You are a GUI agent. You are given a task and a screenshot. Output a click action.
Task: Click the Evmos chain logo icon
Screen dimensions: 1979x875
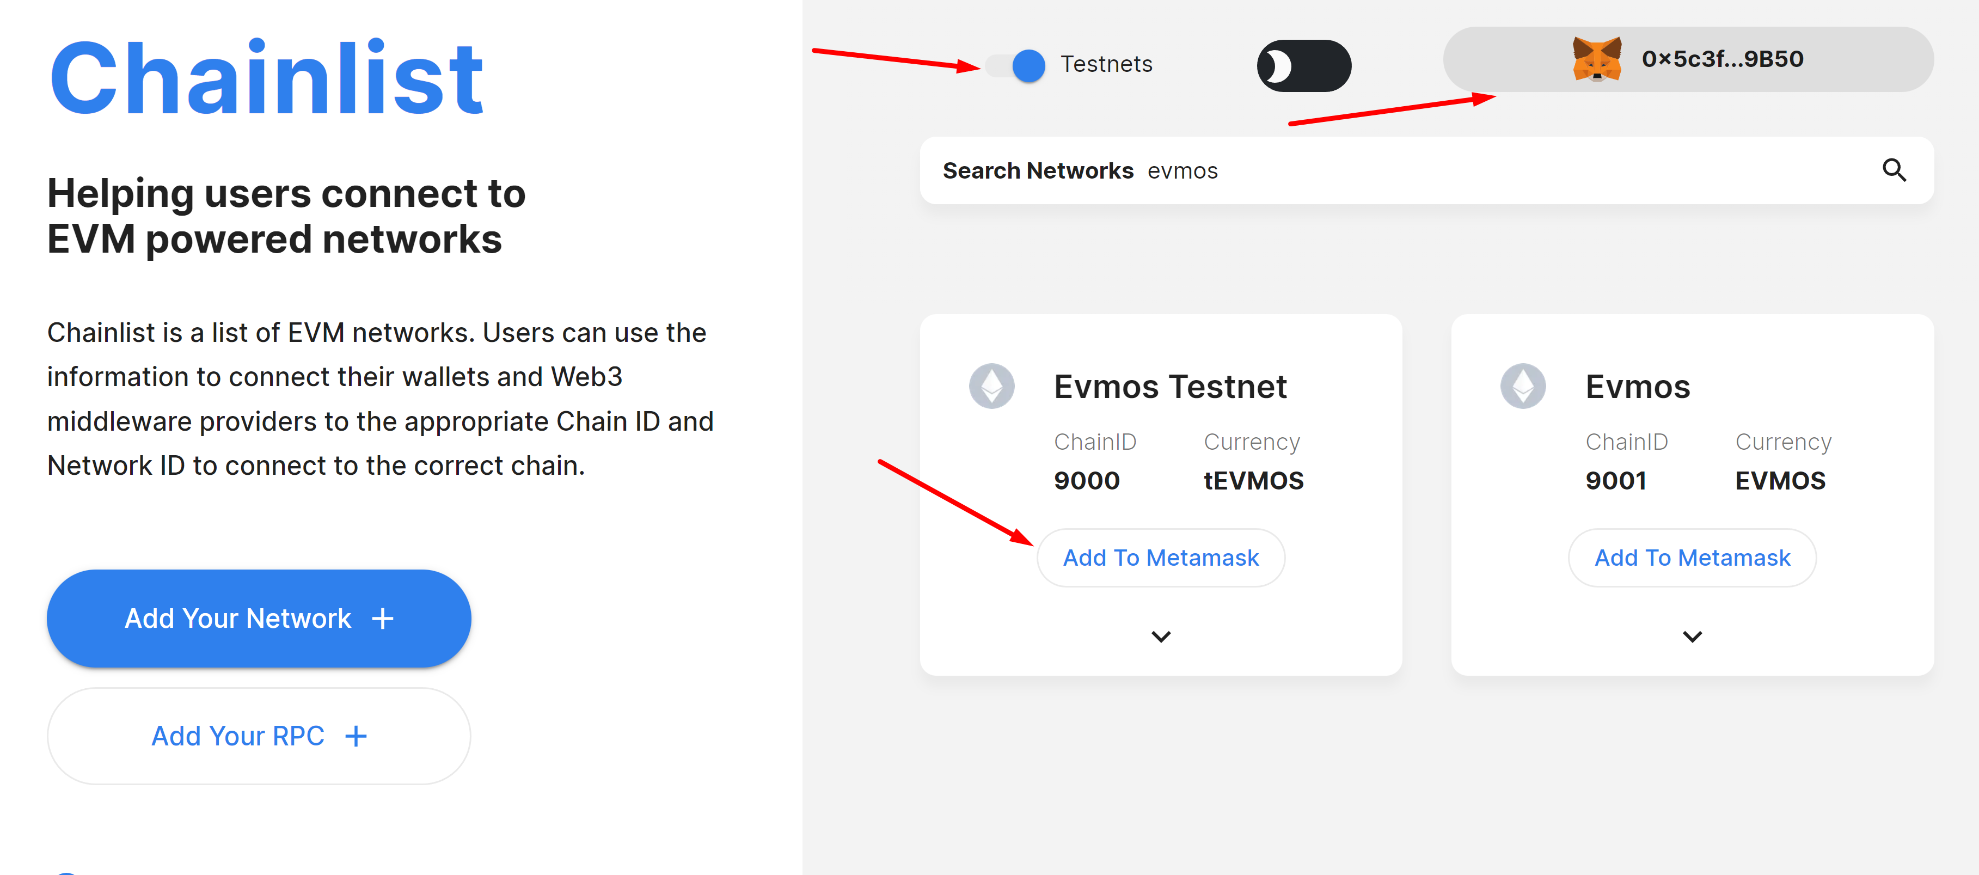(1523, 386)
